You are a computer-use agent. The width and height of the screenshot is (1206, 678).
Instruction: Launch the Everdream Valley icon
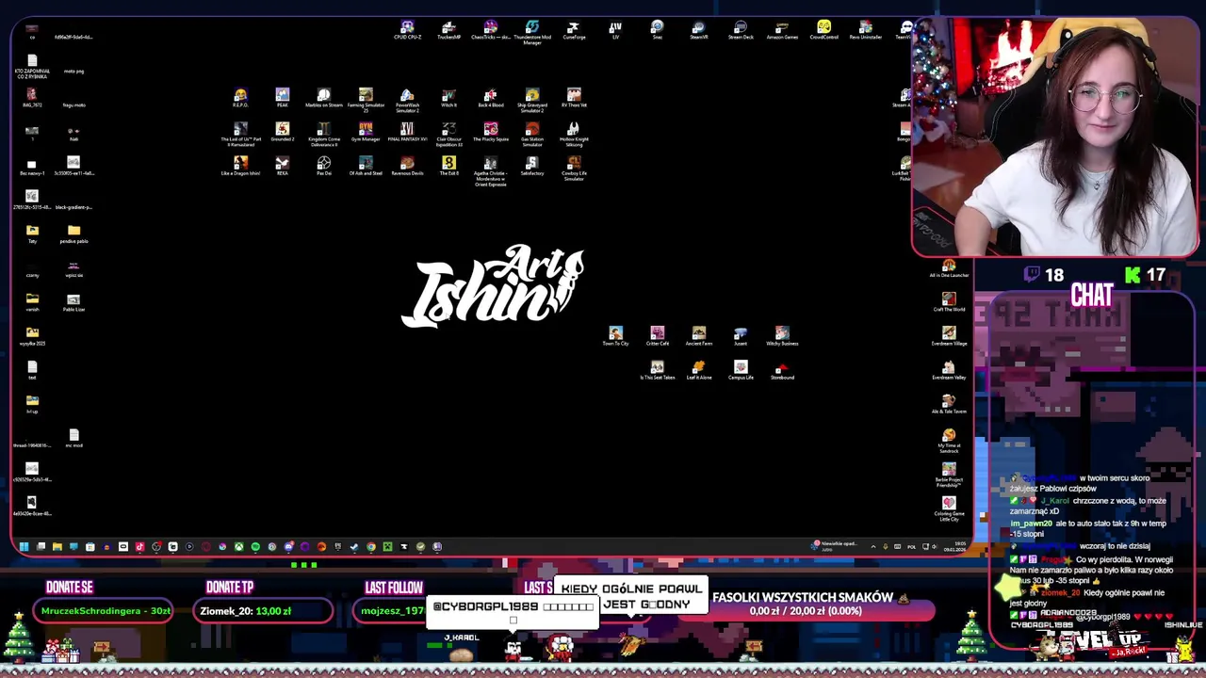[x=949, y=370]
